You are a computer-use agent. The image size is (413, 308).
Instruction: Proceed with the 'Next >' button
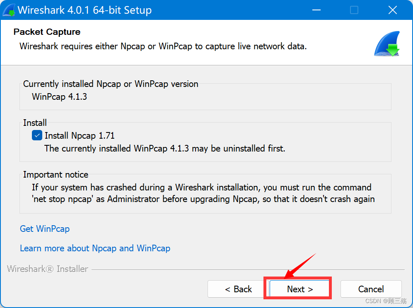300,289
